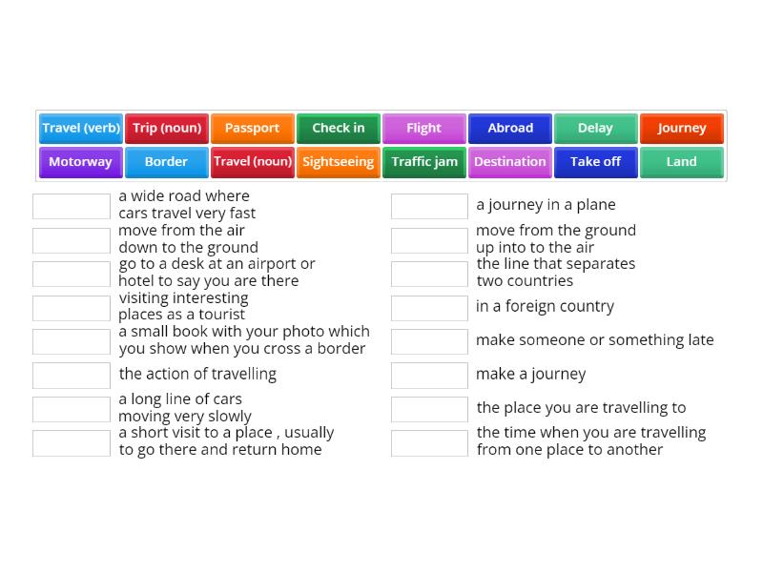Click the Traffic jam word tile
The width and height of the screenshot is (763, 572).
[423, 162]
